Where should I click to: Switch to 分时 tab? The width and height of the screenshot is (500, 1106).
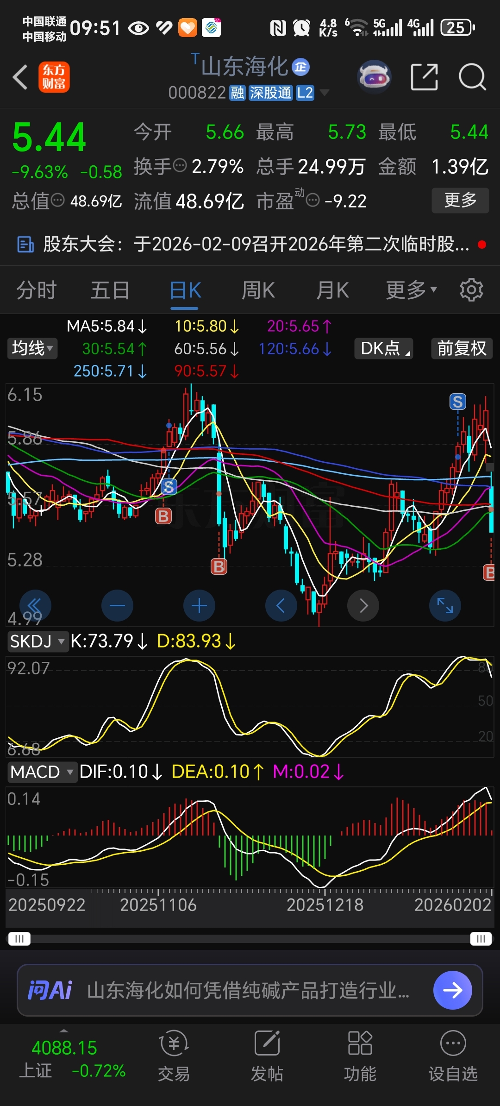click(37, 290)
